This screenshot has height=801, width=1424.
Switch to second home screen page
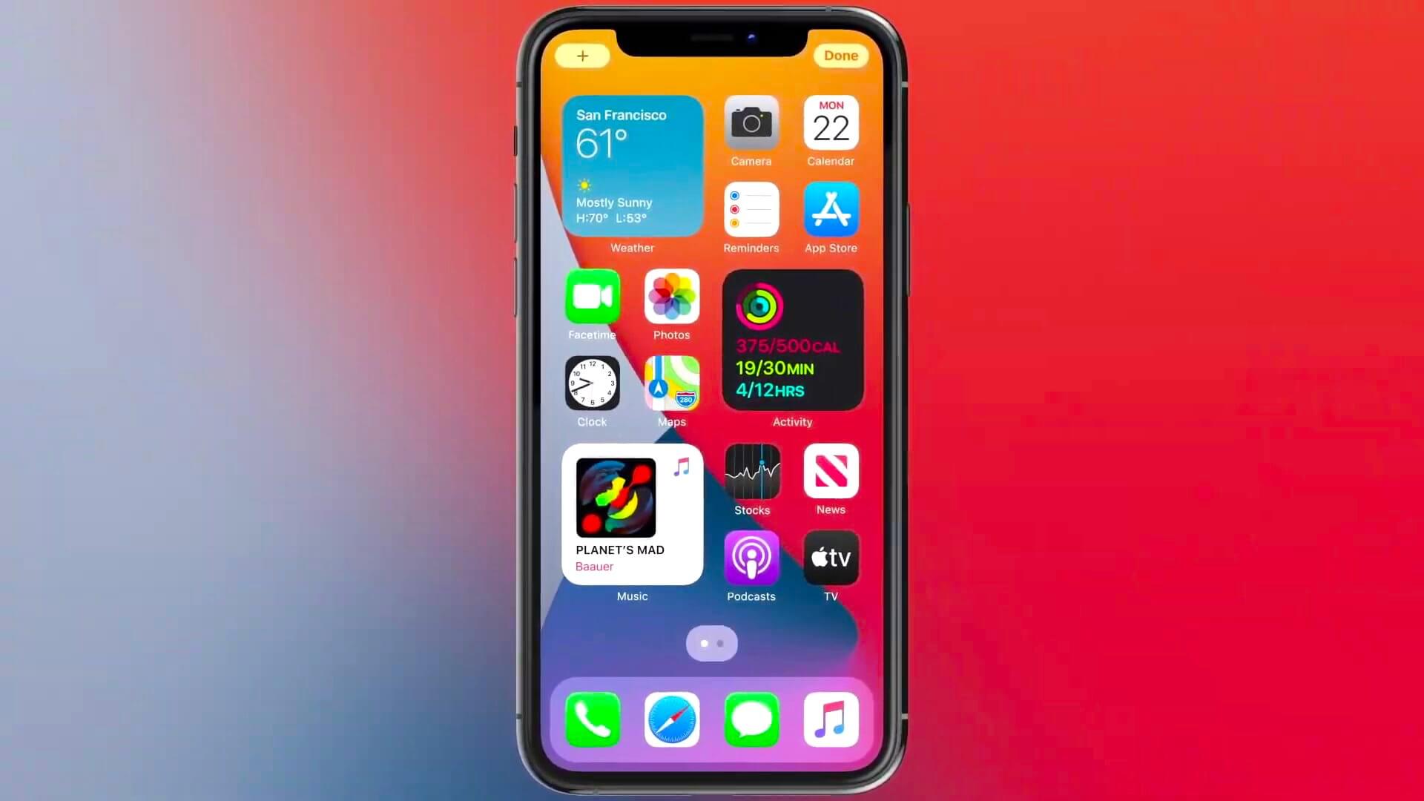tap(721, 644)
